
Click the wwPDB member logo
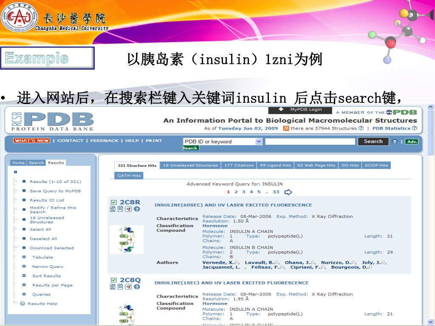pyautogui.click(x=401, y=112)
